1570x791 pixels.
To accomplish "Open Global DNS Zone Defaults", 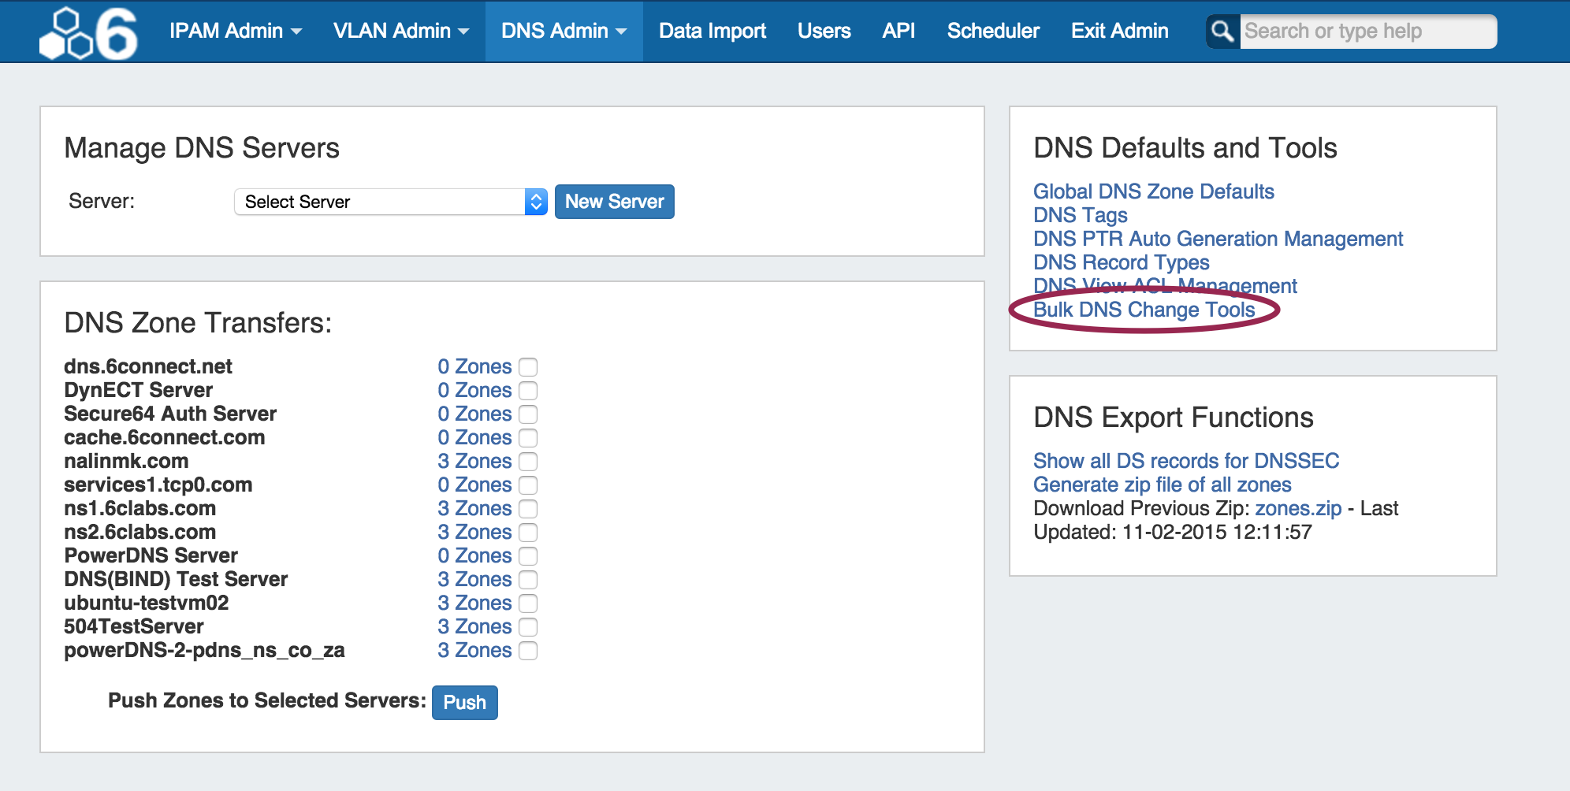I will (x=1153, y=191).
